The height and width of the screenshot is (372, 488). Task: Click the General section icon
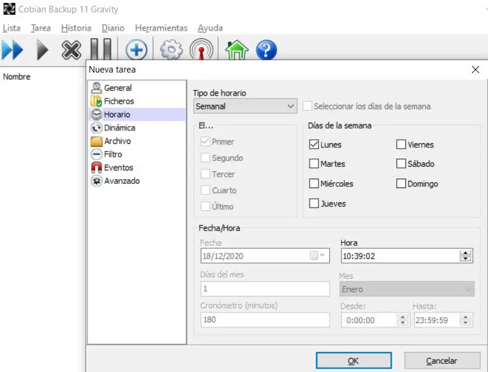click(x=96, y=88)
